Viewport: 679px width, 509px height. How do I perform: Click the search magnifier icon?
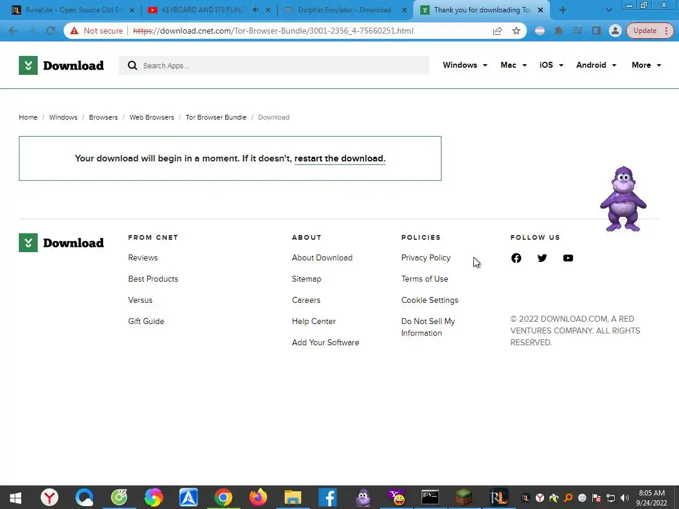click(133, 65)
